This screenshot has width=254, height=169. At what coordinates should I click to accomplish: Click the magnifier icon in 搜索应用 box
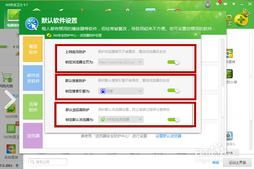32,162
